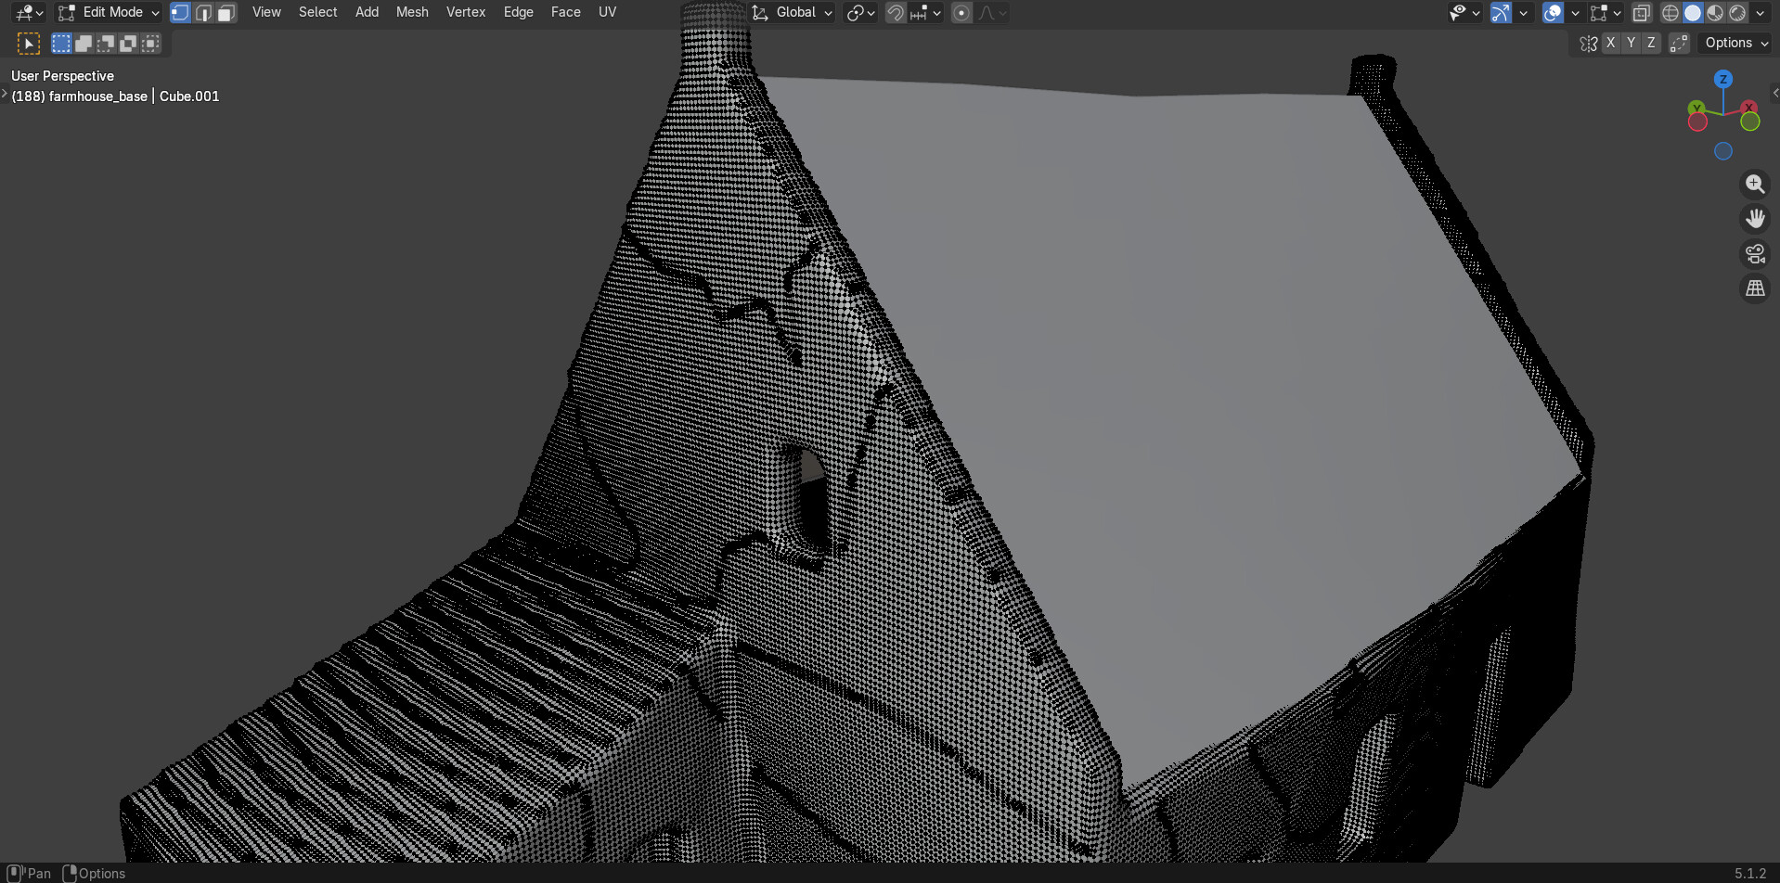Switch to vertex select mode

(x=180, y=13)
